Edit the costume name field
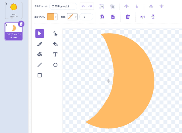Screen dimensions: 182x133 pos(63,6)
